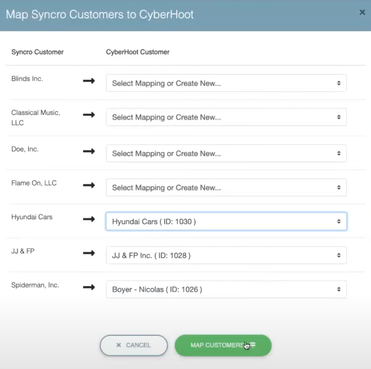The height and width of the screenshot is (369, 371).
Task: Click the Syncro Customer column header
Action: click(37, 52)
